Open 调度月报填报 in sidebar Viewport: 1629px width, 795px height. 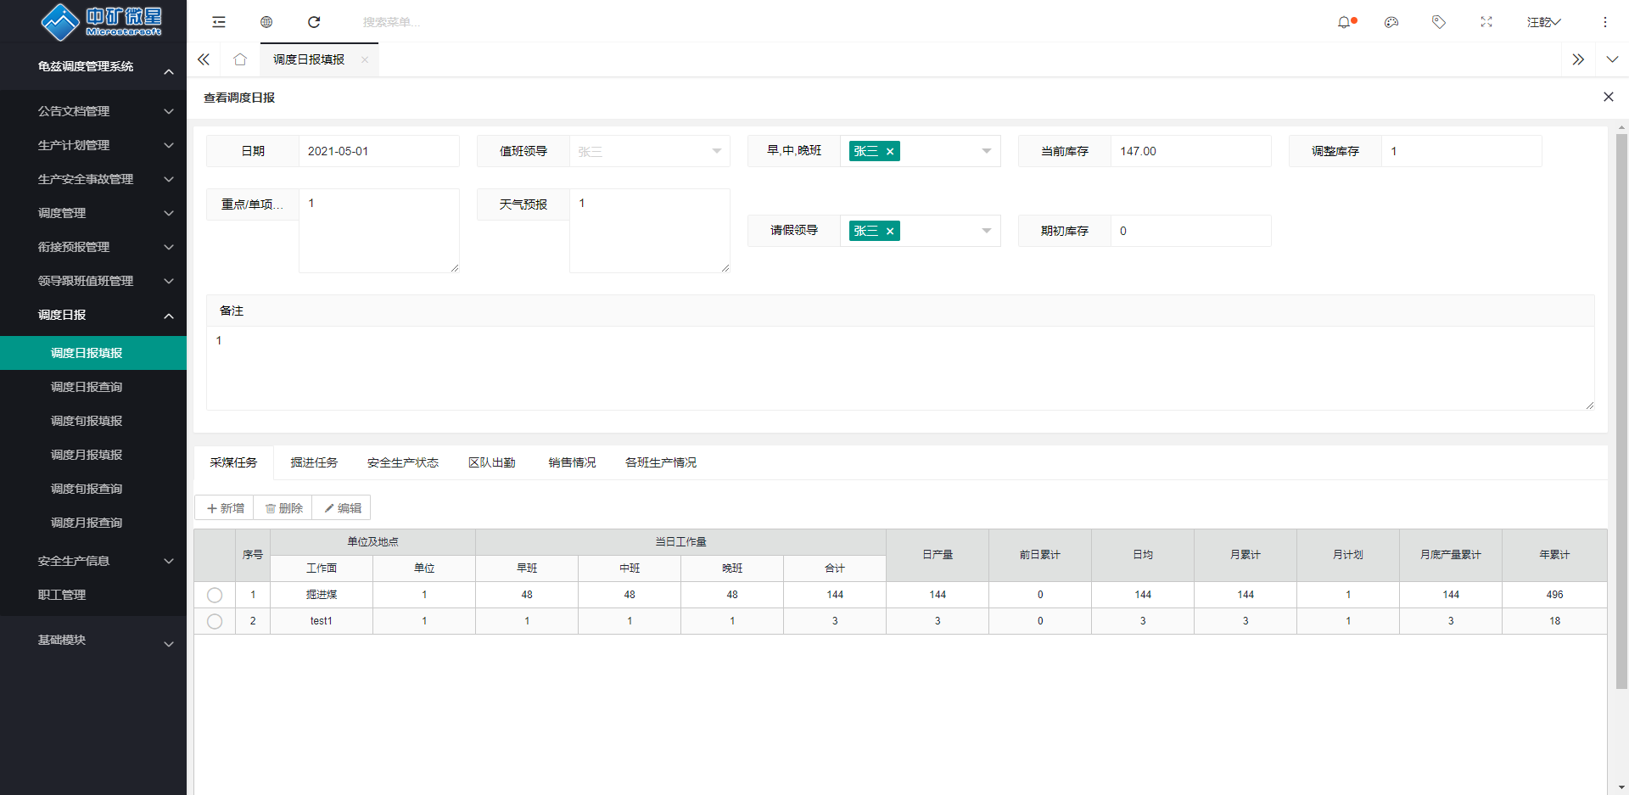pos(93,455)
